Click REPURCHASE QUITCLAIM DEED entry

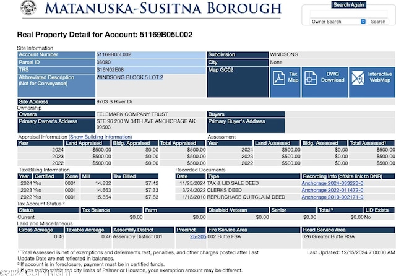pos(246,197)
